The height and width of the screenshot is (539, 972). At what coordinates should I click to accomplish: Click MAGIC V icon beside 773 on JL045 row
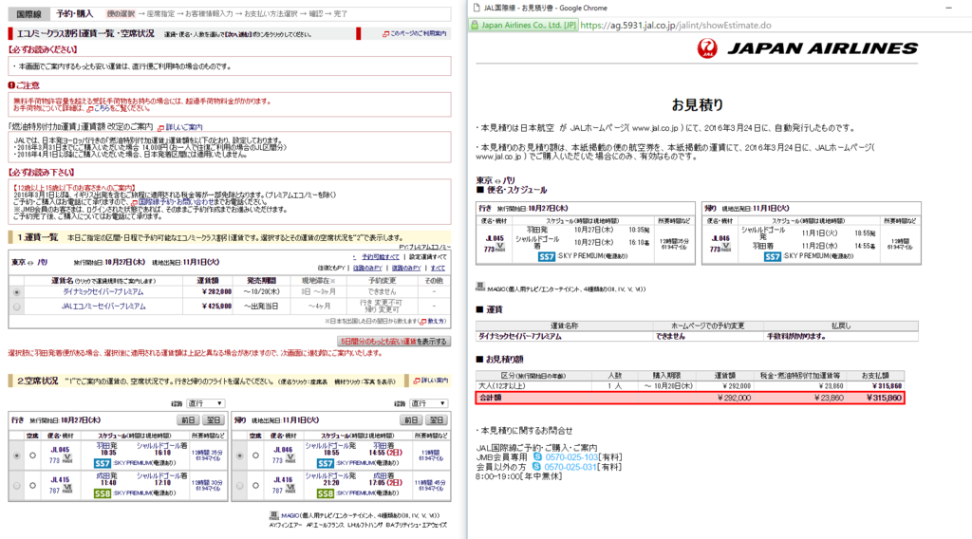pos(67,459)
